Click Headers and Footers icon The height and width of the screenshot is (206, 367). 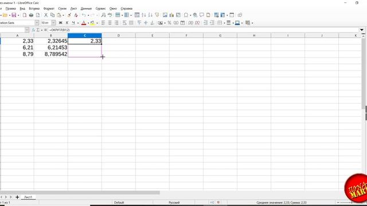208,15
